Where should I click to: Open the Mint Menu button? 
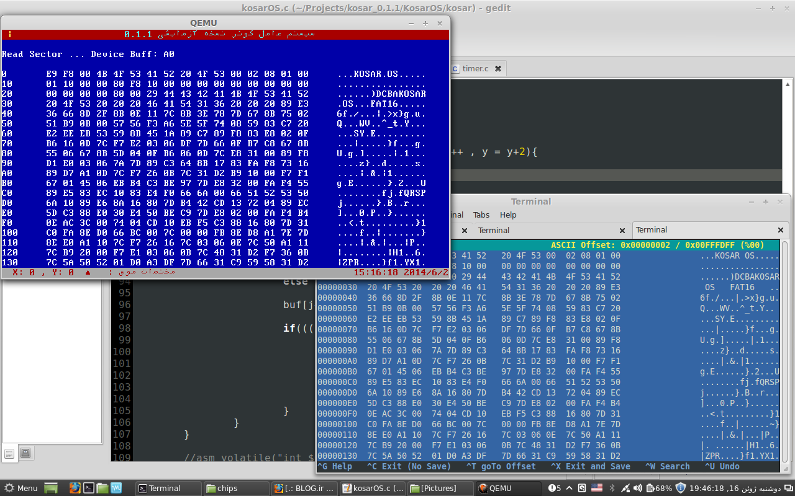click(20, 488)
